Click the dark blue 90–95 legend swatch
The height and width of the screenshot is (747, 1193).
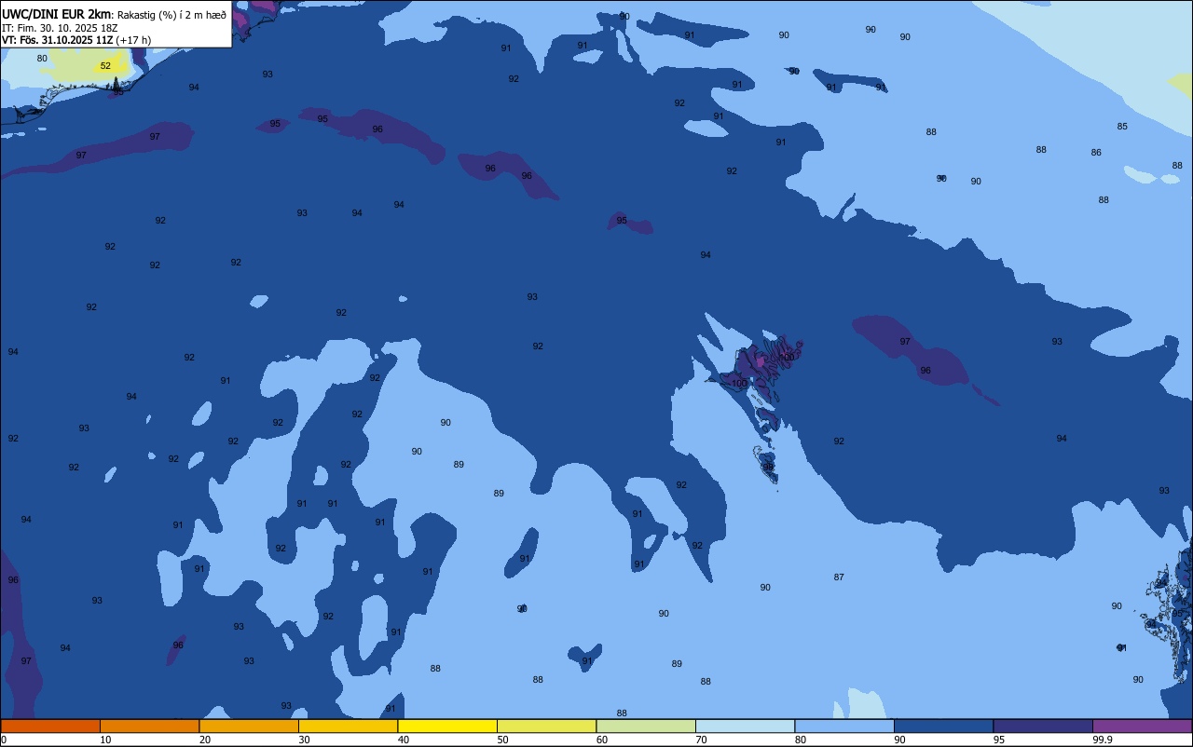click(x=943, y=726)
